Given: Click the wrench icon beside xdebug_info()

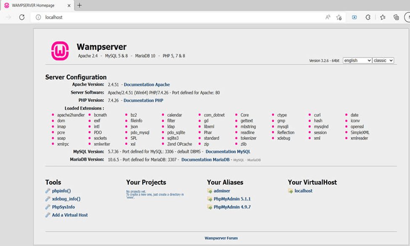Looking at the screenshot, I should (x=48, y=199).
